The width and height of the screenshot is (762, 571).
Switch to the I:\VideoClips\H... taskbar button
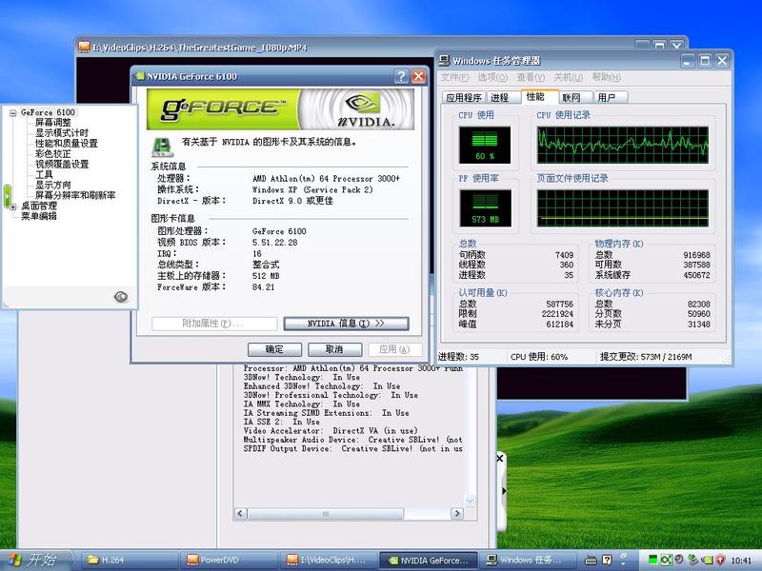pos(329,560)
